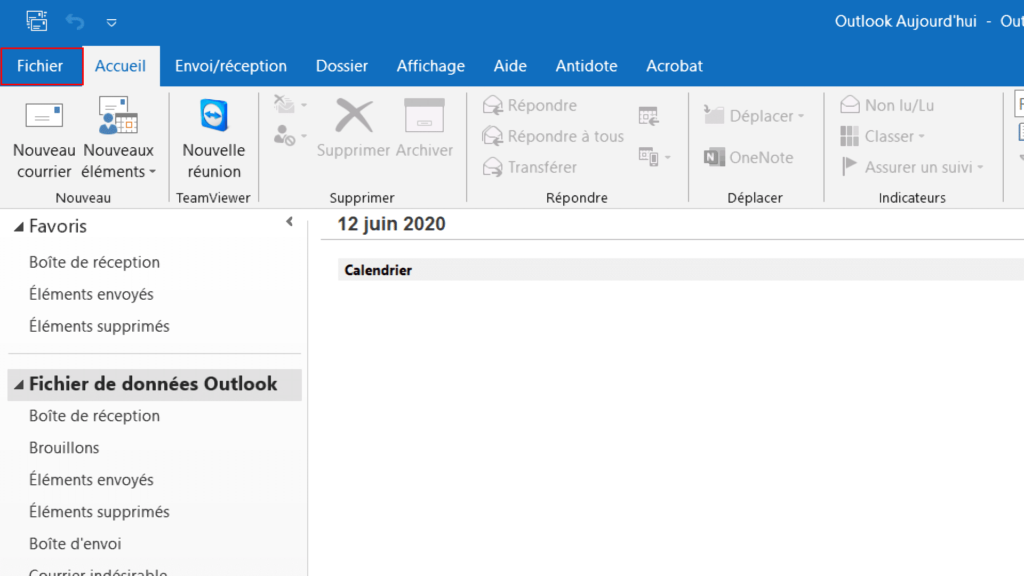Switch to the Dossier tab
The image size is (1024, 576).
tap(342, 66)
